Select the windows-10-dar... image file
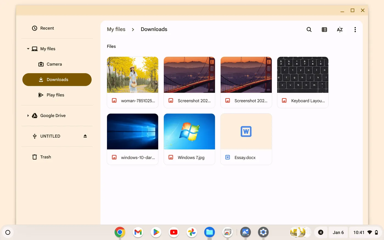 [x=132, y=139]
